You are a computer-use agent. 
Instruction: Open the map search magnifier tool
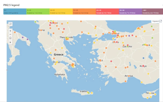pos(10,24)
